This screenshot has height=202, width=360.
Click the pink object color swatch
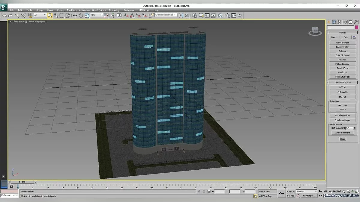357,28
